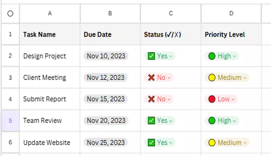Screen dimensions: 271x156
Task: Click green checkmark icon in Team Review row
Action: pyautogui.click(x=151, y=120)
